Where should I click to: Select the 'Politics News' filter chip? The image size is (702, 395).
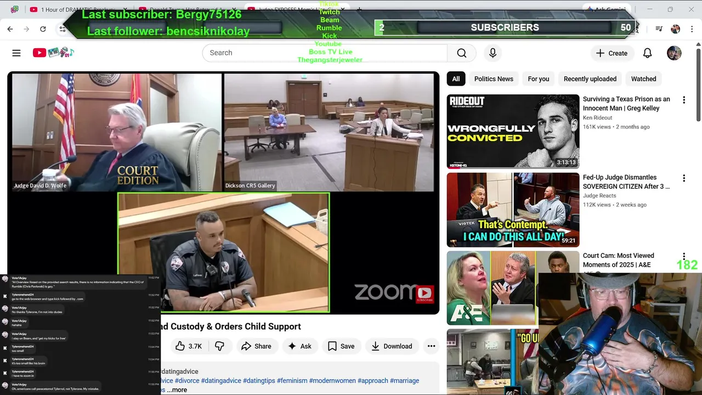click(x=494, y=79)
